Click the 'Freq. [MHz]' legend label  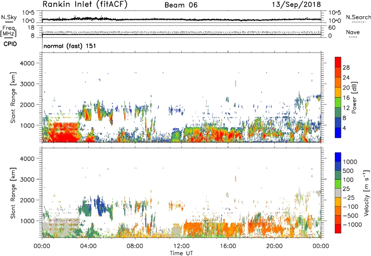click(8, 31)
